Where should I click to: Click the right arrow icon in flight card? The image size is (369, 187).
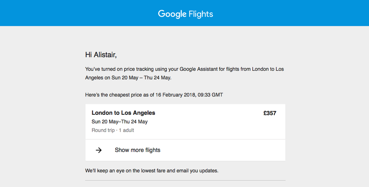(99, 150)
